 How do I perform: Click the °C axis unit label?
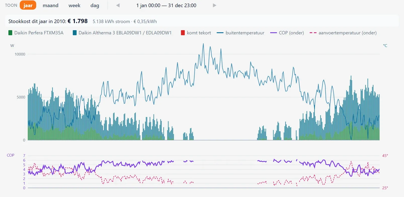pyautogui.click(x=385, y=46)
